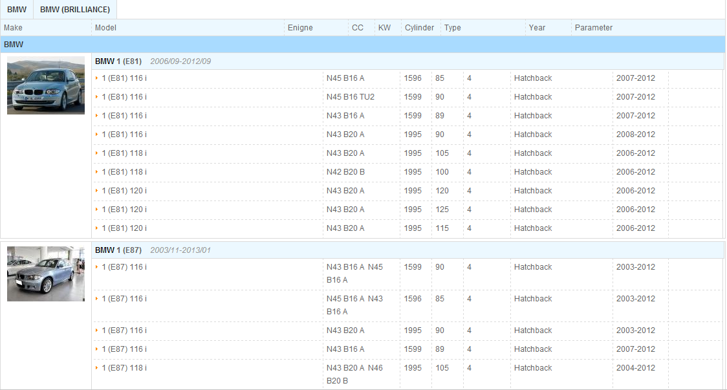The image size is (727, 390).
Task: Click the engine cell N42 B20 B
Action: (x=345, y=172)
